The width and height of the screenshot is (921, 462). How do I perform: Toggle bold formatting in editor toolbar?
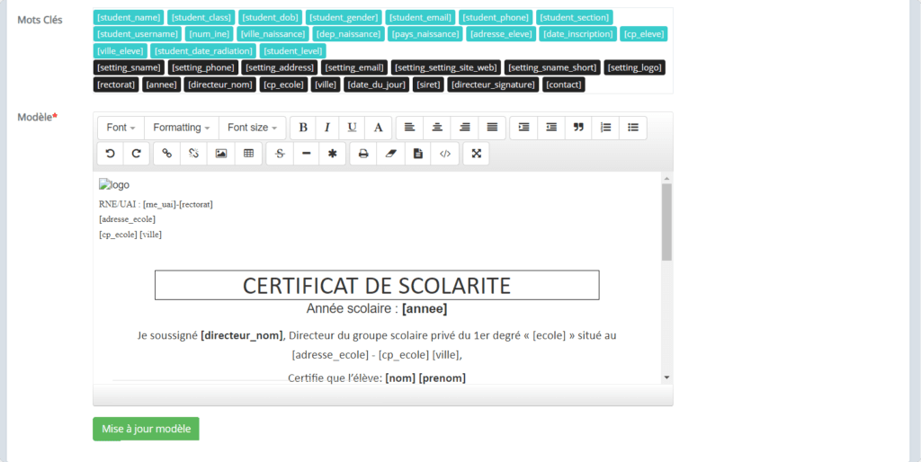click(x=303, y=128)
